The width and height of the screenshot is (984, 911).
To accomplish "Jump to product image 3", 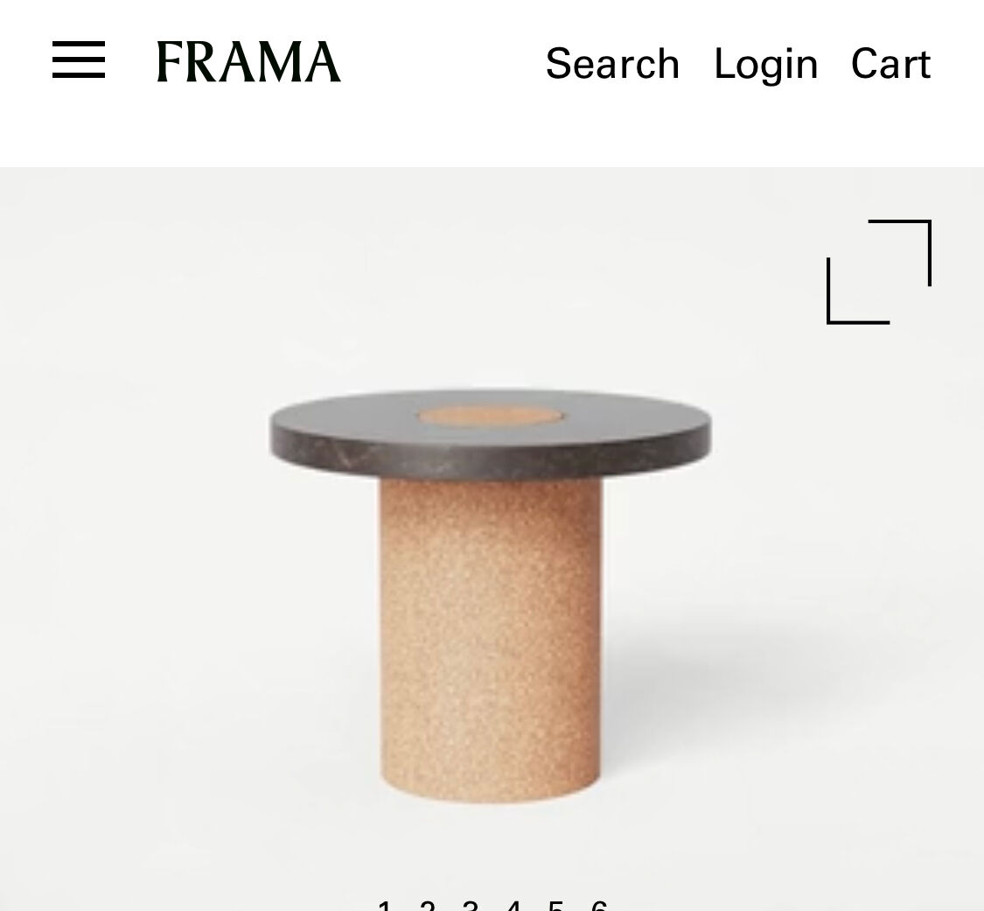I will pyautogui.click(x=470, y=906).
